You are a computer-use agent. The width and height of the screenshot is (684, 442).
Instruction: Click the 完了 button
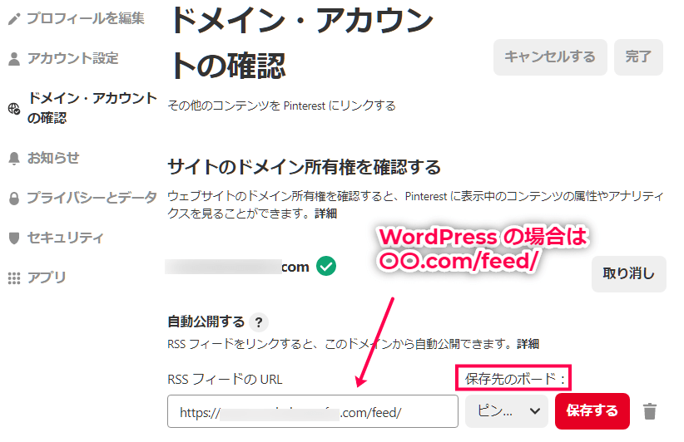pos(638,57)
